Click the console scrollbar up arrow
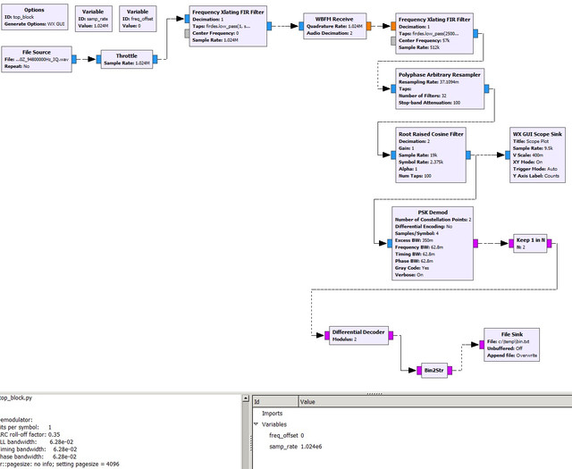This screenshot has width=572, height=469. [246, 398]
